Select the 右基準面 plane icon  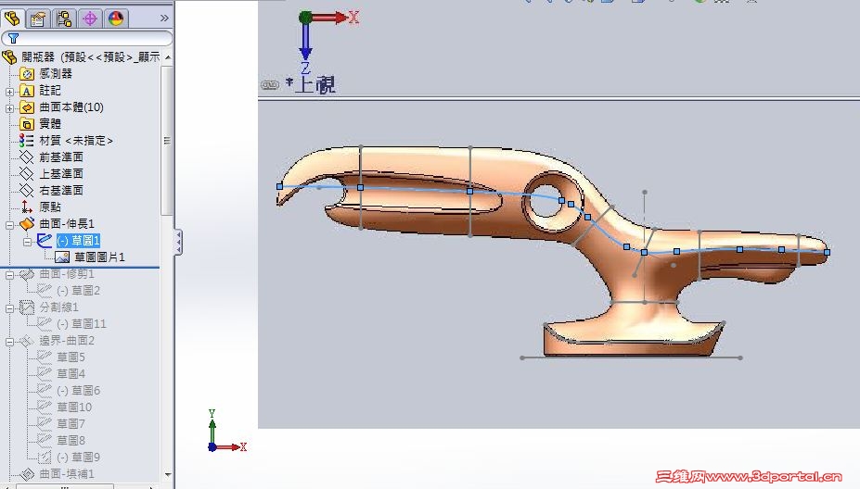point(26,190)
